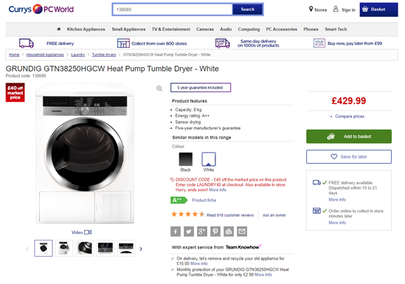Select the White colour option

point(209,159)
